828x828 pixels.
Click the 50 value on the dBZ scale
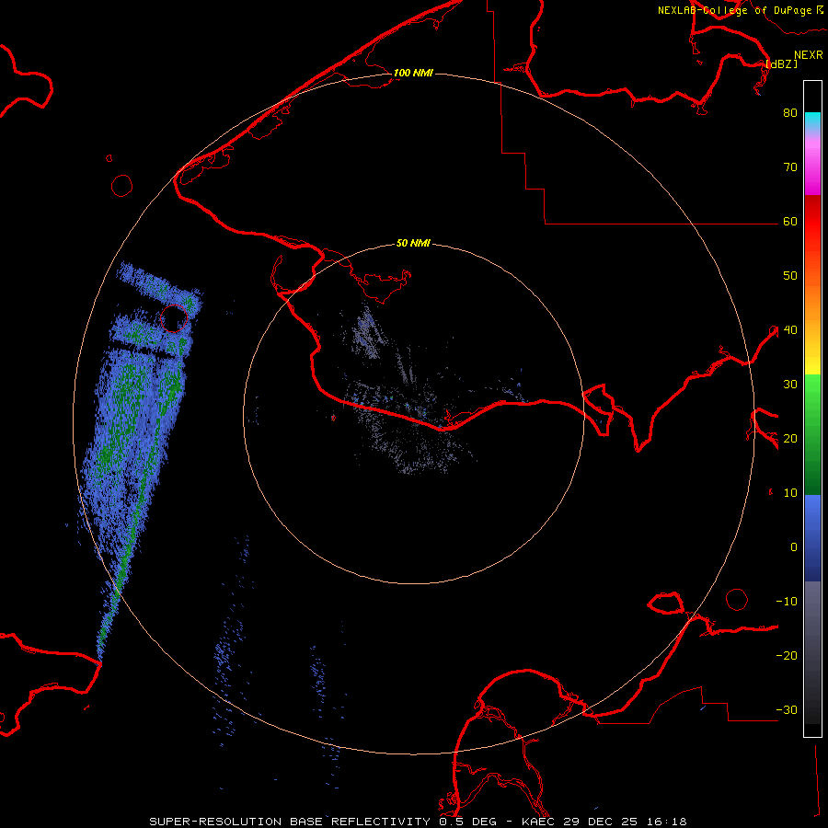(x=790, y=276)
